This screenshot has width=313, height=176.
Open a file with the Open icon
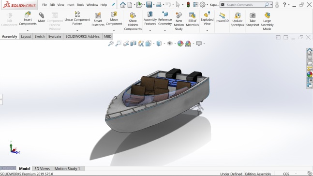139,4
